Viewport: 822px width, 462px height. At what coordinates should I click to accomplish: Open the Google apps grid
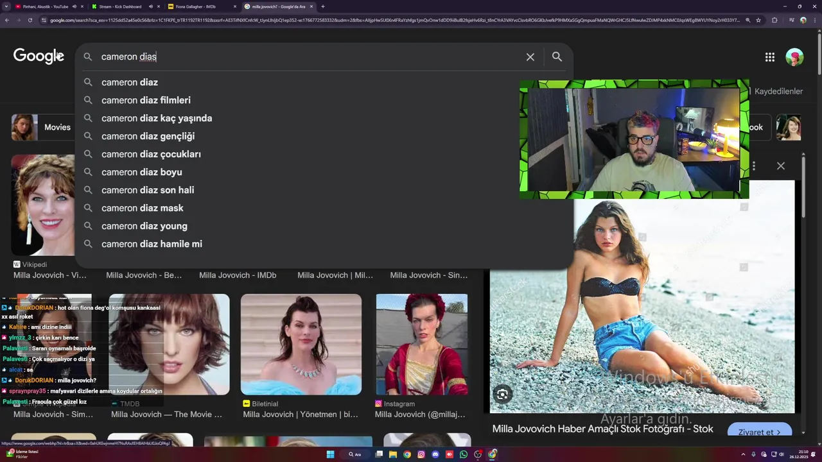[769, 57]
